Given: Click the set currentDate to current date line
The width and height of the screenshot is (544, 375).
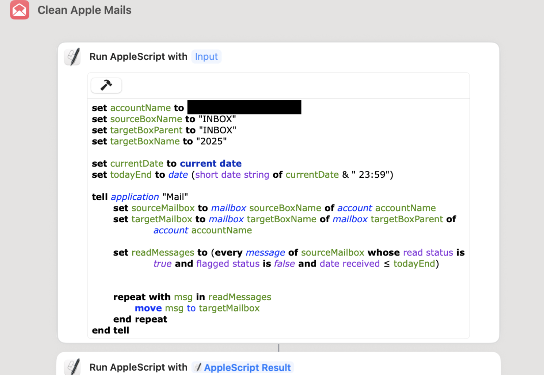Looking at the screenshot, I should point(167,164).
